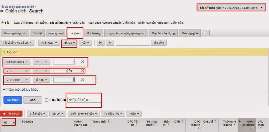Click help icon next to Số nhấp chuột
The image size is (269, 132).
coord(156,125)
